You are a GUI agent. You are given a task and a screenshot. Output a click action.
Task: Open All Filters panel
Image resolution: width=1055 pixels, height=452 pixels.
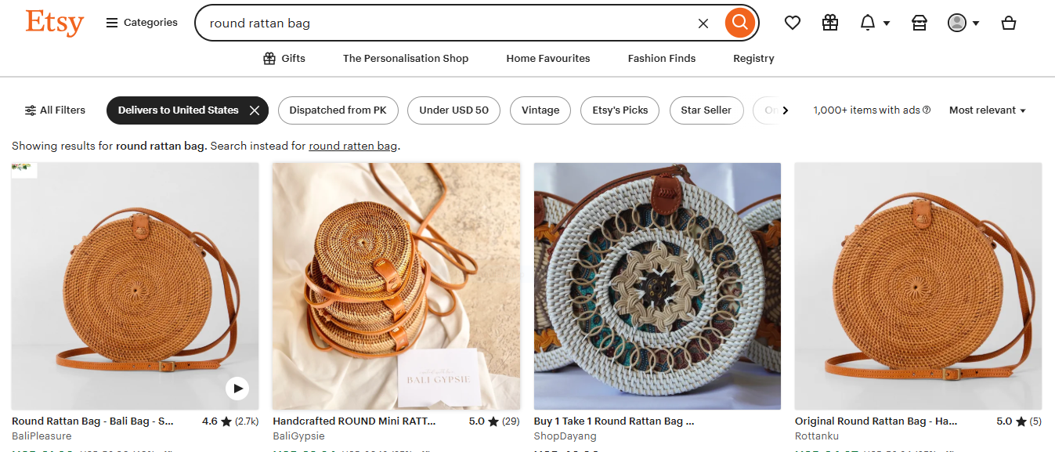click(55, 110)
